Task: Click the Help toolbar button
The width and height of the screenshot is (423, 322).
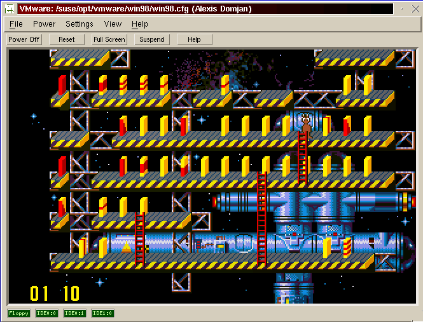Action: 194,39
